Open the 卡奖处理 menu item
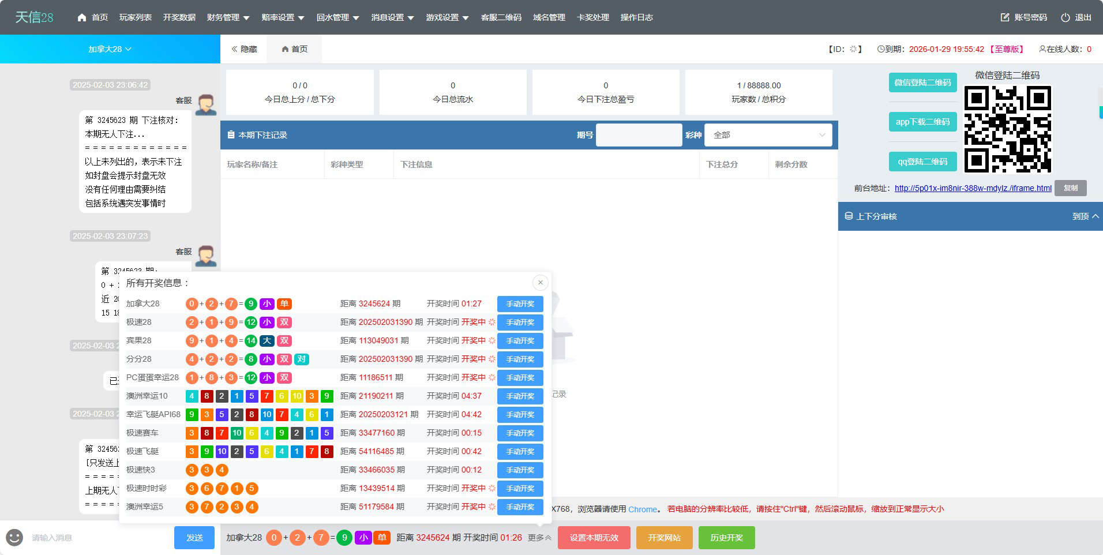The height and width of the screenshot is (555, 1103). point(592,17)
